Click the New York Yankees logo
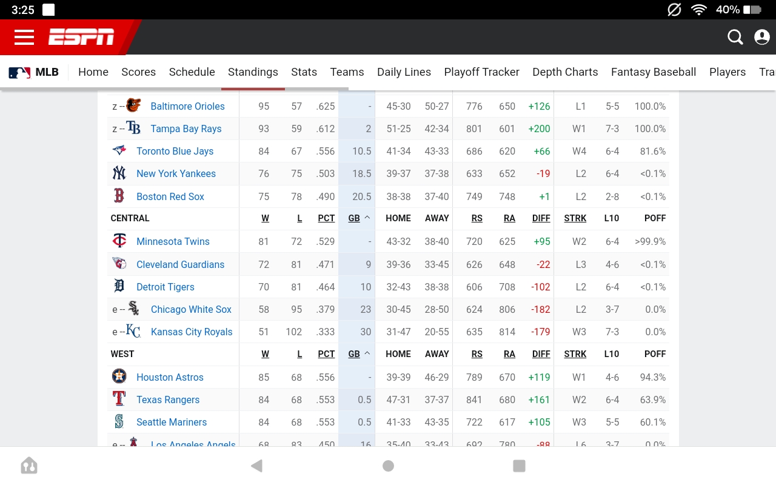776x485 pixels. pos(119,173)
